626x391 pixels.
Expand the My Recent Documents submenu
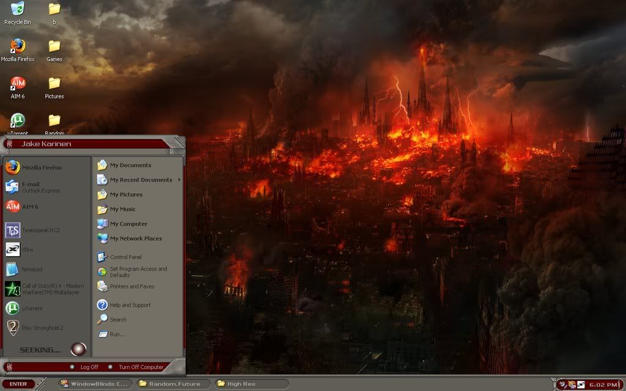pos(139,180)
